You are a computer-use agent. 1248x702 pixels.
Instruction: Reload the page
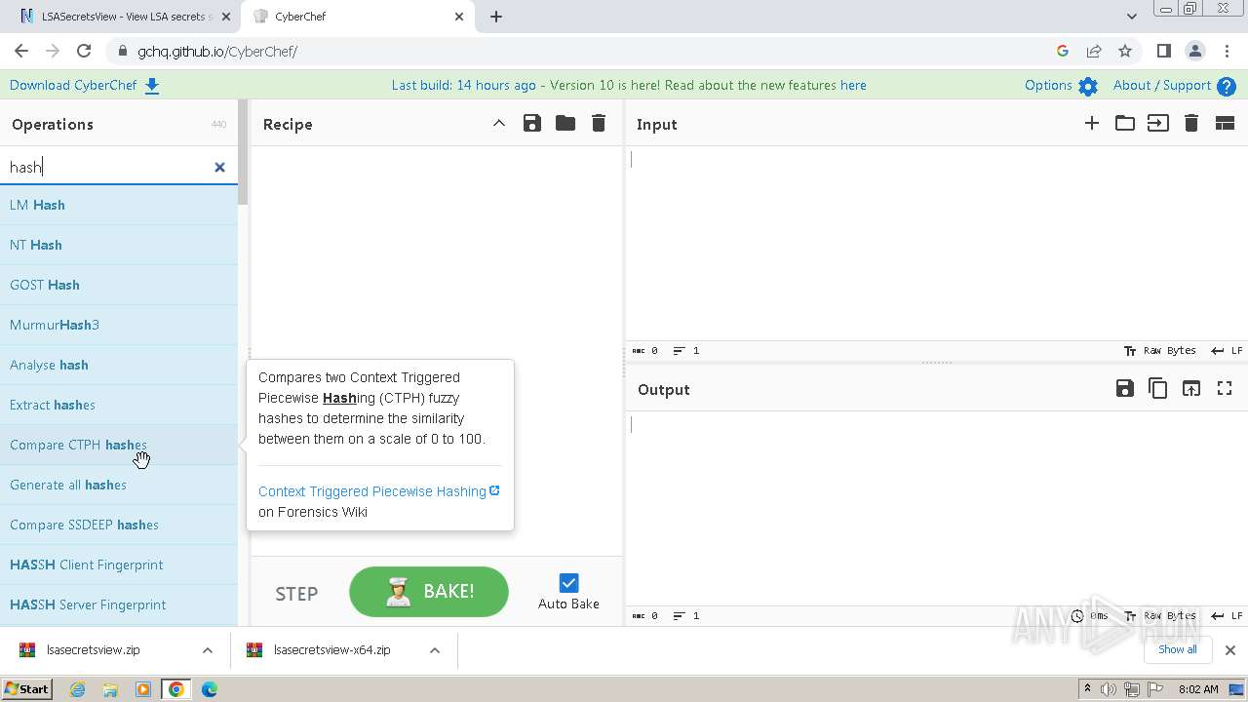coord(84,51)
